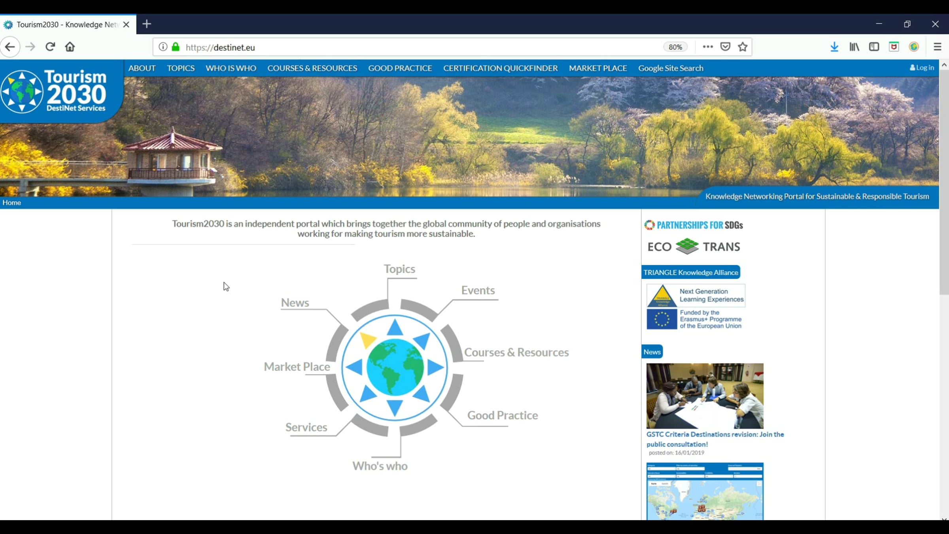Select Courses & Resources on compass diagram
The height and width of the screenshot is (534, 949).
pos(516,352)
